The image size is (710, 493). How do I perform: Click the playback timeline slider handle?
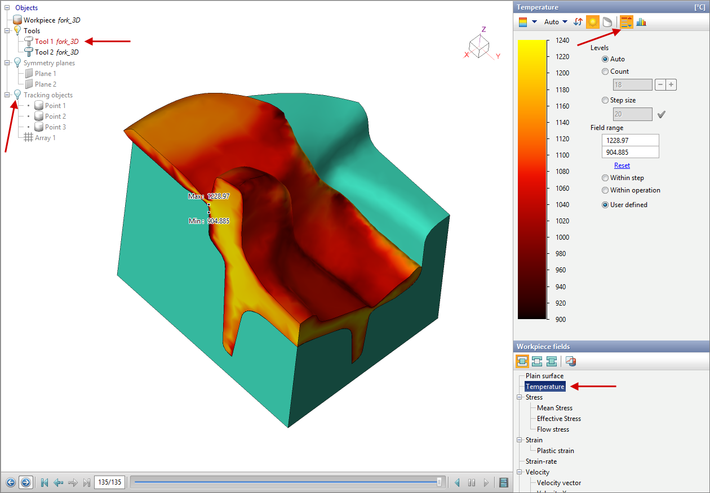[x=439, y=482]
